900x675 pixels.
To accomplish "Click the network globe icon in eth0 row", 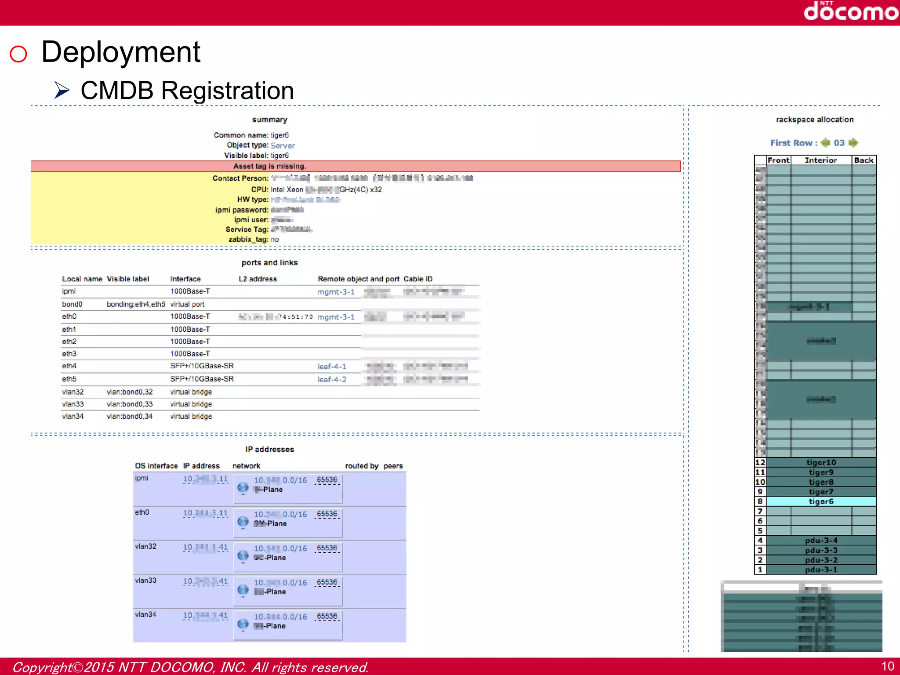I will (243, 521).
